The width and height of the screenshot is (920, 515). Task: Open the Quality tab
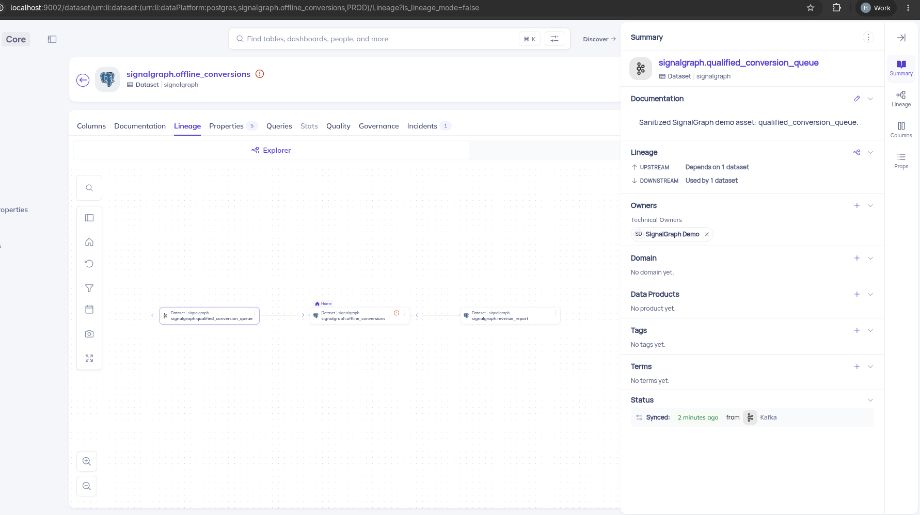[x=338, y=126]
